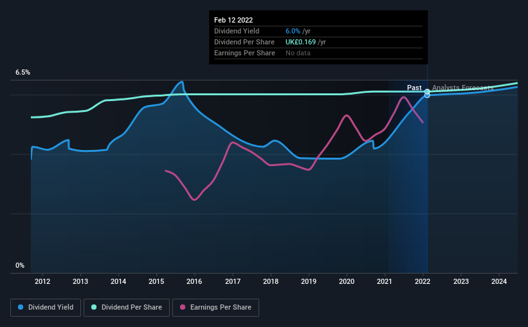Toggle the Earnings Per Share legend button

pyautogui.click(x=215, y=308)
